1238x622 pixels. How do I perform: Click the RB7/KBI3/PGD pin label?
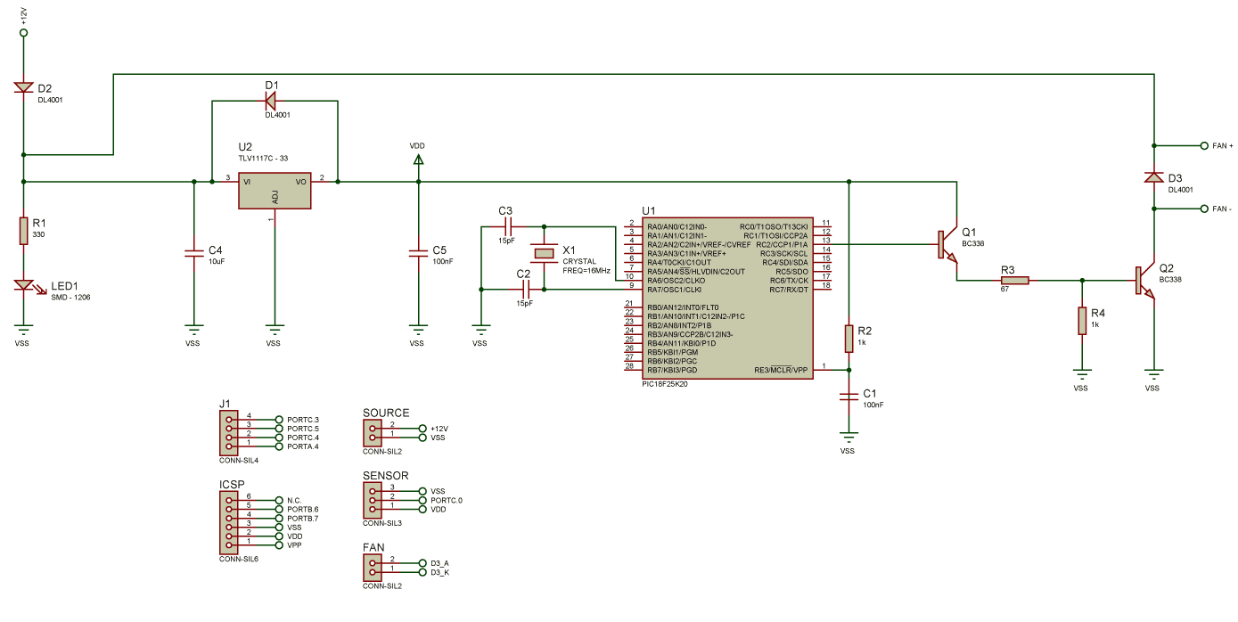[673, 370]
